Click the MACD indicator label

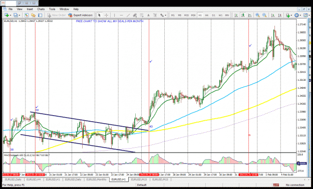coord(27,155)
